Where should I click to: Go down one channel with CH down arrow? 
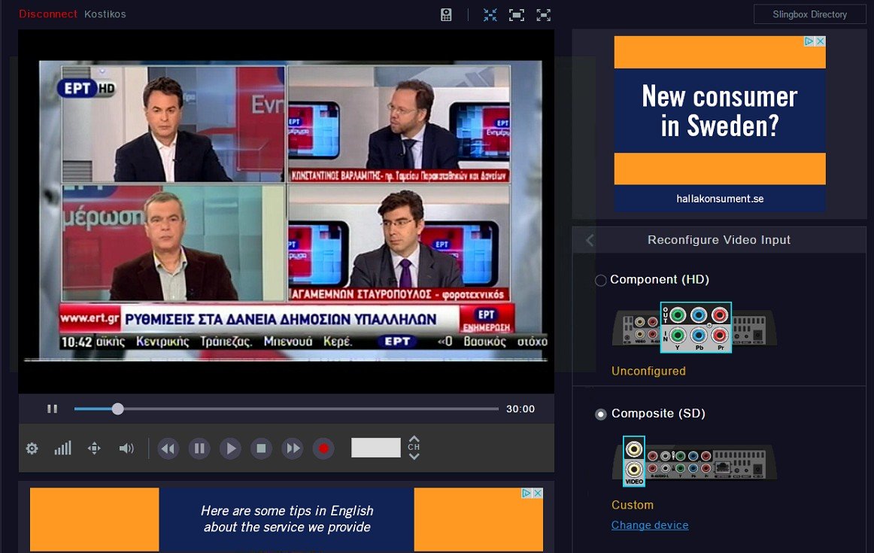click(414, 457)
